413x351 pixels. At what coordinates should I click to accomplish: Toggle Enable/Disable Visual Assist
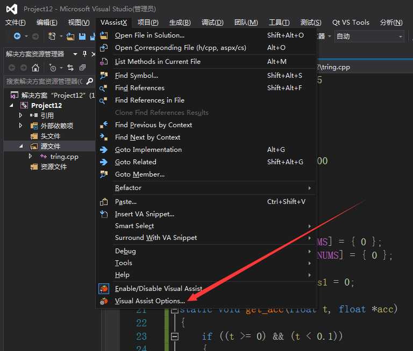tap(206, 289)
